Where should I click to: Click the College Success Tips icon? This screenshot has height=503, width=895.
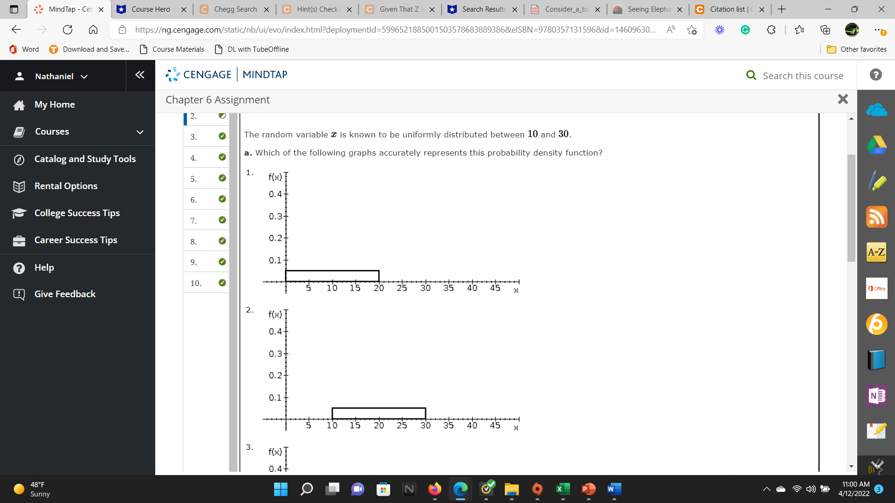pos(19,213)
